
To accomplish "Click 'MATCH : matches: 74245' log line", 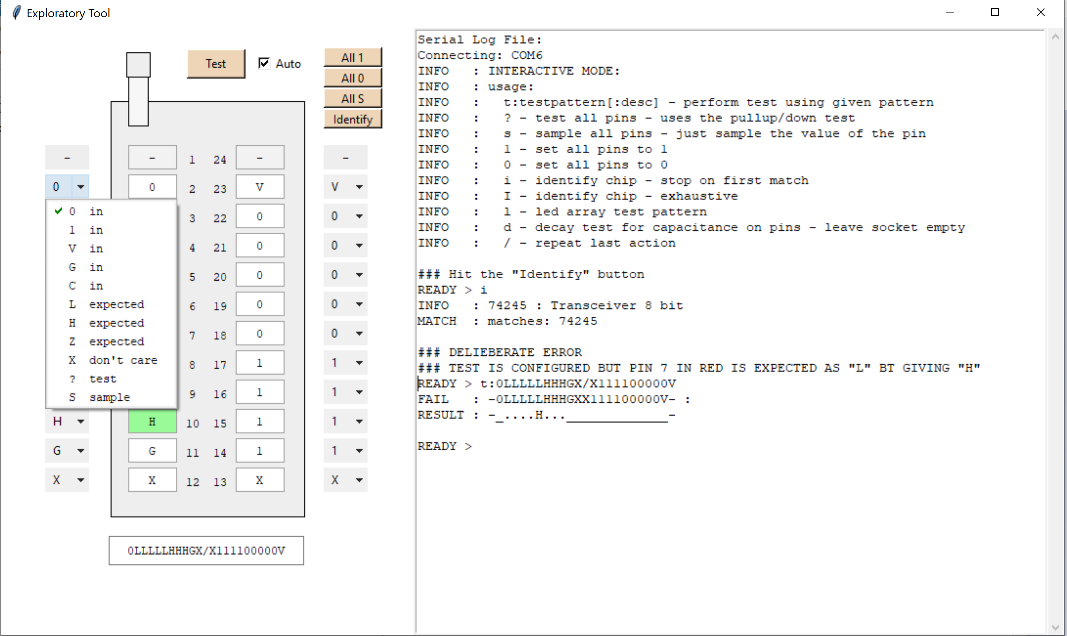I will 507,321.
